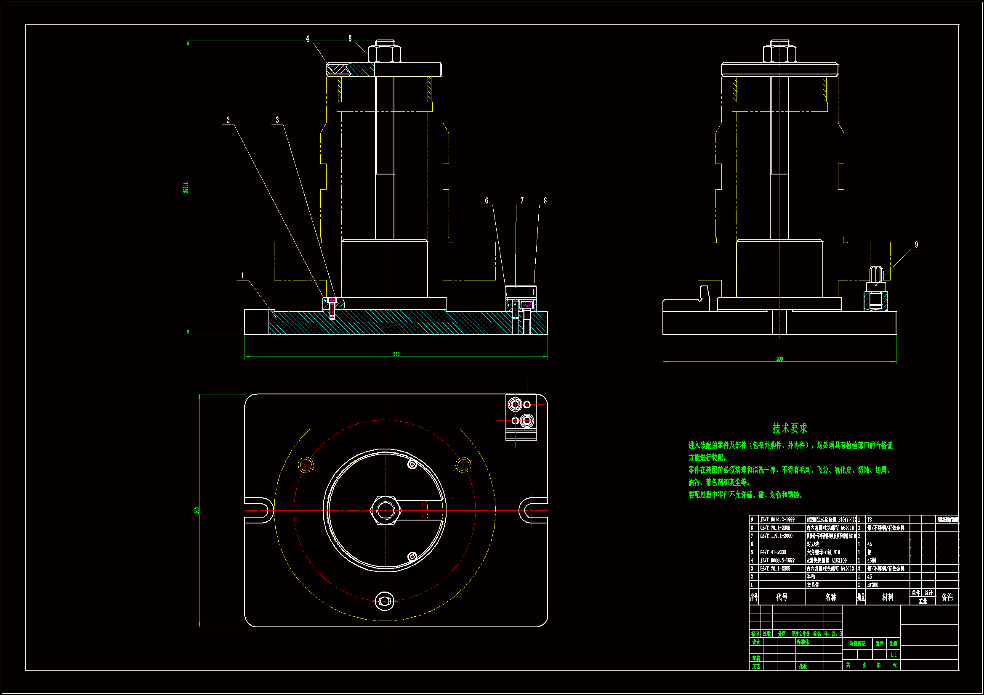Select the T8 material cell

pyautogui.click(x=870, y=520)
